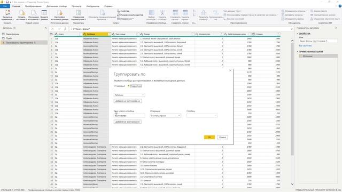Switch to the Просмотр tab
The image size is (342, 192).
point(76,6)
